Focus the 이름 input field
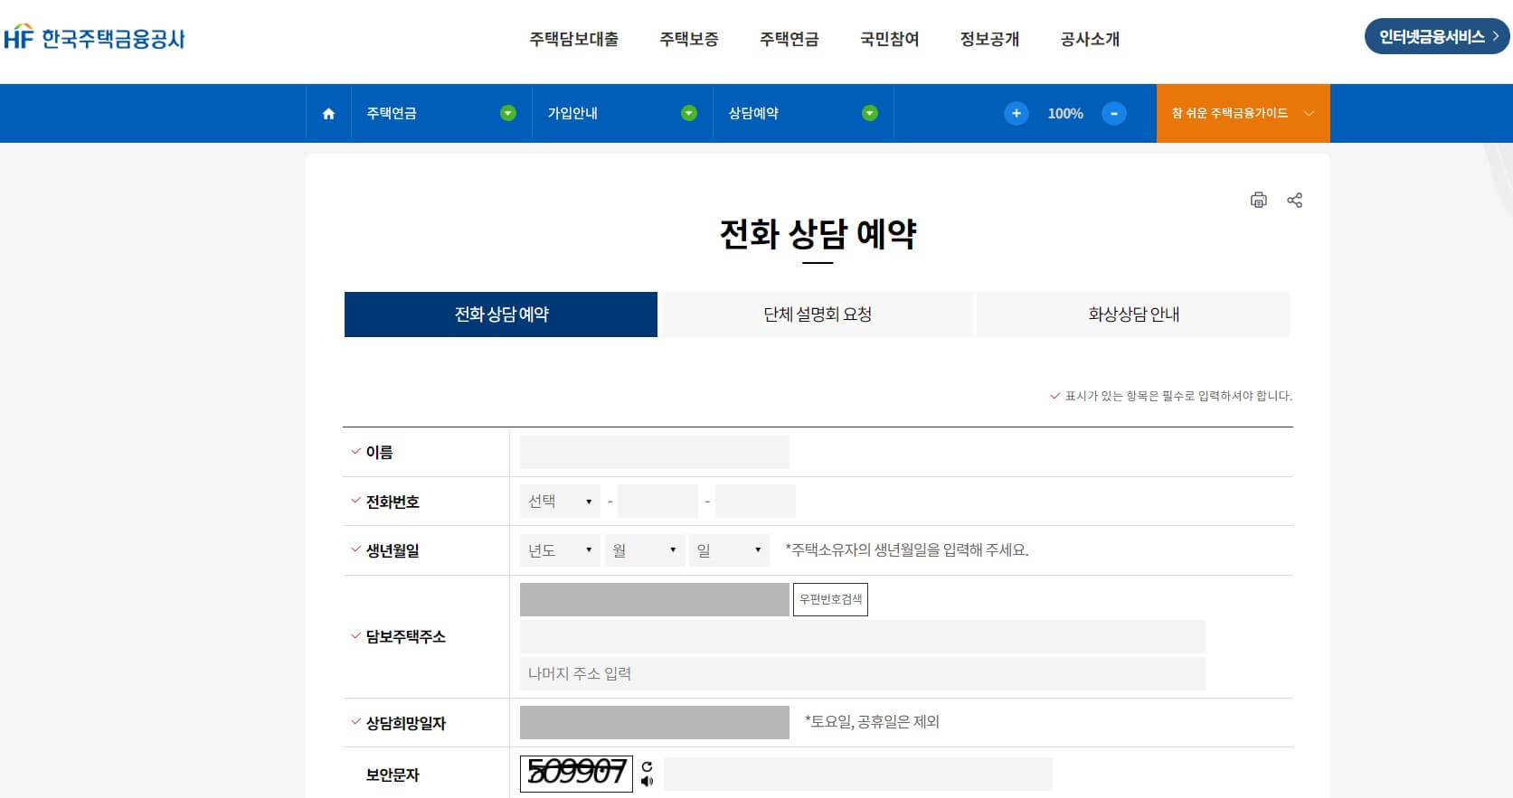This screenshot has height=798, width=1513. [655, 452]
